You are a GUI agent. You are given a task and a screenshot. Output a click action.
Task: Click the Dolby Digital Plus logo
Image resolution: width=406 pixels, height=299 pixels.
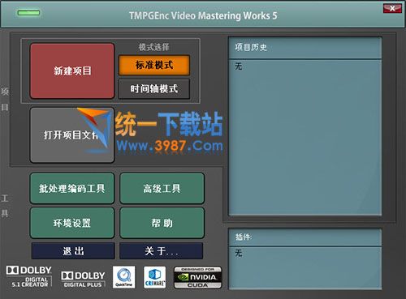[x=83, y=280]
